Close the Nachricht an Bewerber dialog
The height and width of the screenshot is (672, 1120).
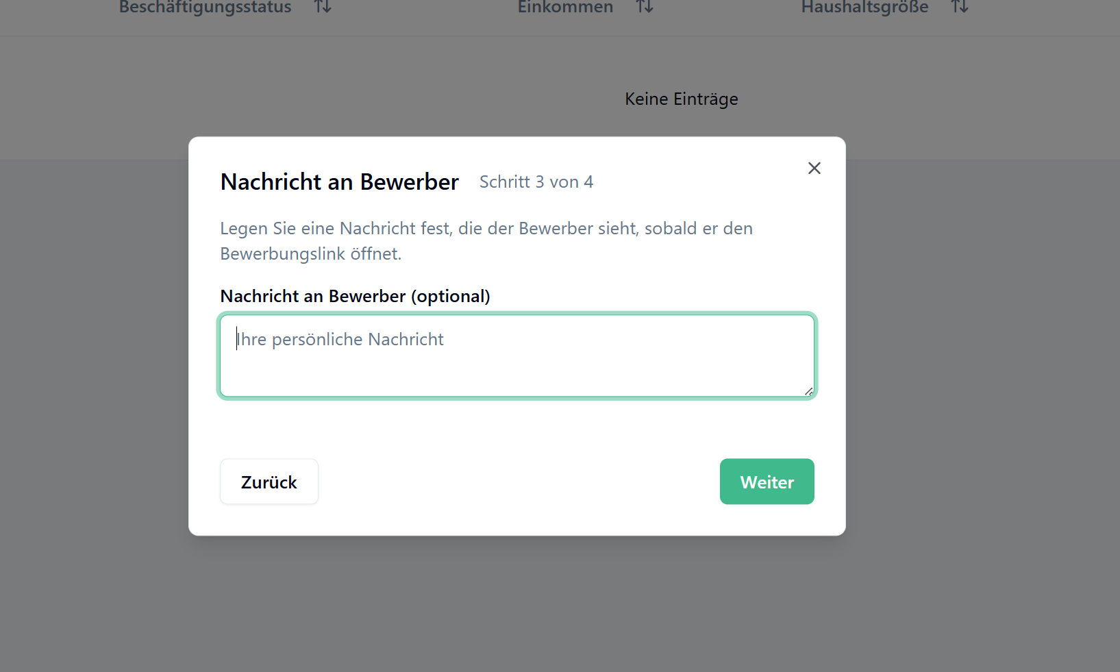coord(814,169)
